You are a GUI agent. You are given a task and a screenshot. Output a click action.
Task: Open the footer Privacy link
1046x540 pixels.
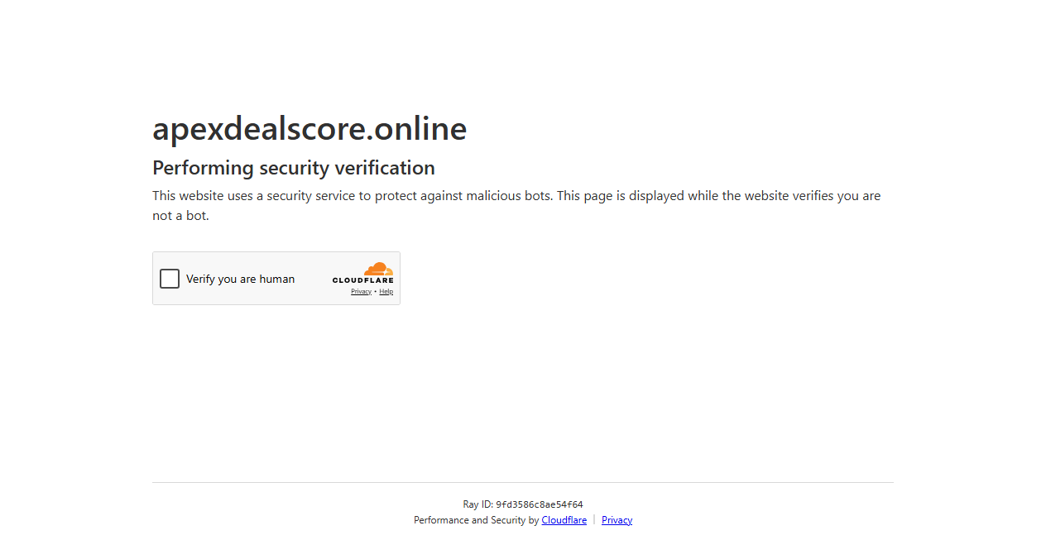tap(617, 520)
